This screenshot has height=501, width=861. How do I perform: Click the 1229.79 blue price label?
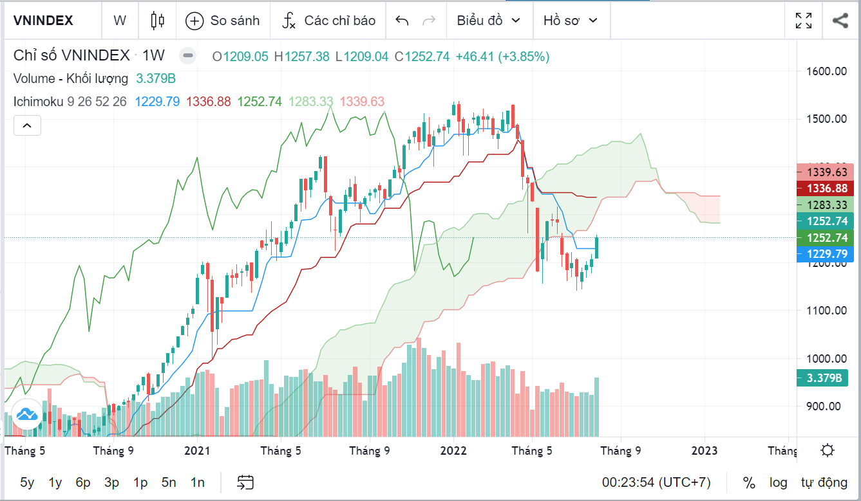click(x=825, y=254)
